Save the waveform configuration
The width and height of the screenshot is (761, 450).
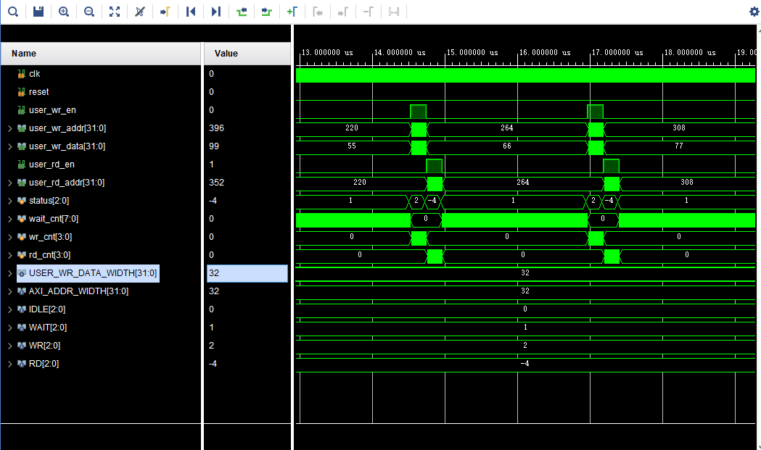click(38, 12)
